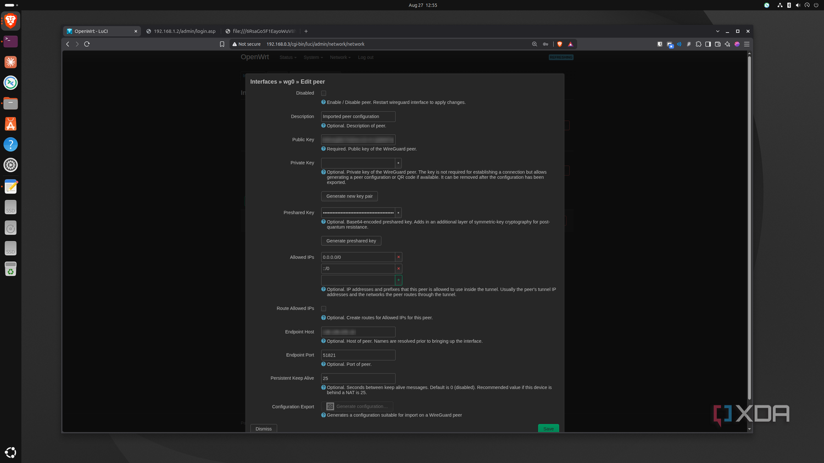Switch to the OpenWrt - LuCI tab

click(102, 31)
